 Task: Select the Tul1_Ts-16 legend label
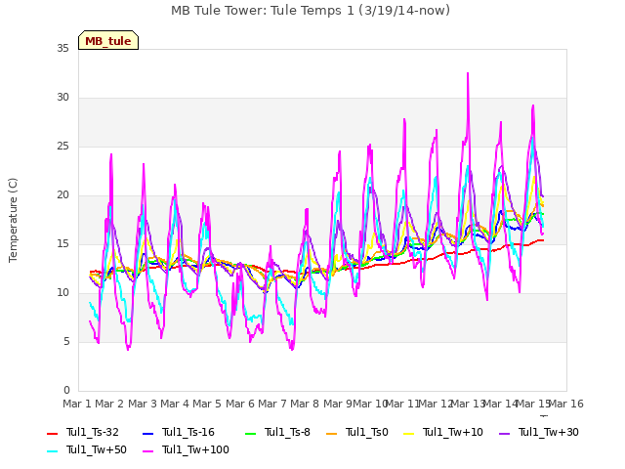pos(188,432)
